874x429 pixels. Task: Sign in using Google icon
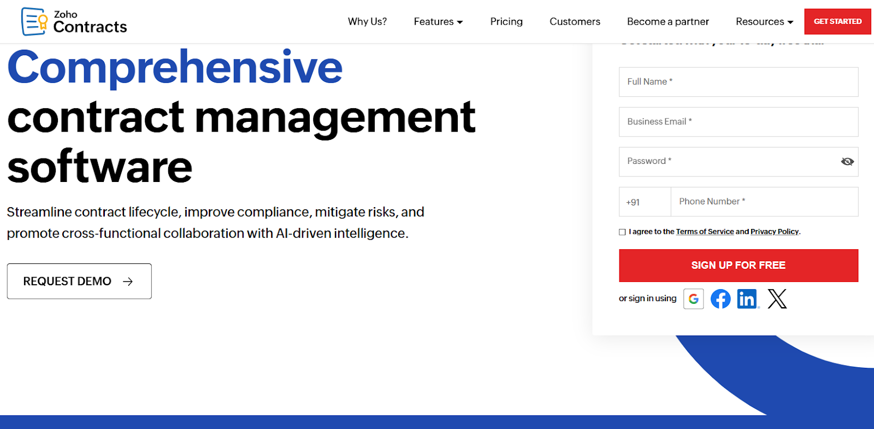pos(694,299)
